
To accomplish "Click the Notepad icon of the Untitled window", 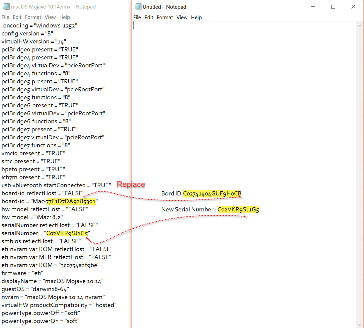I will (138, 7).
